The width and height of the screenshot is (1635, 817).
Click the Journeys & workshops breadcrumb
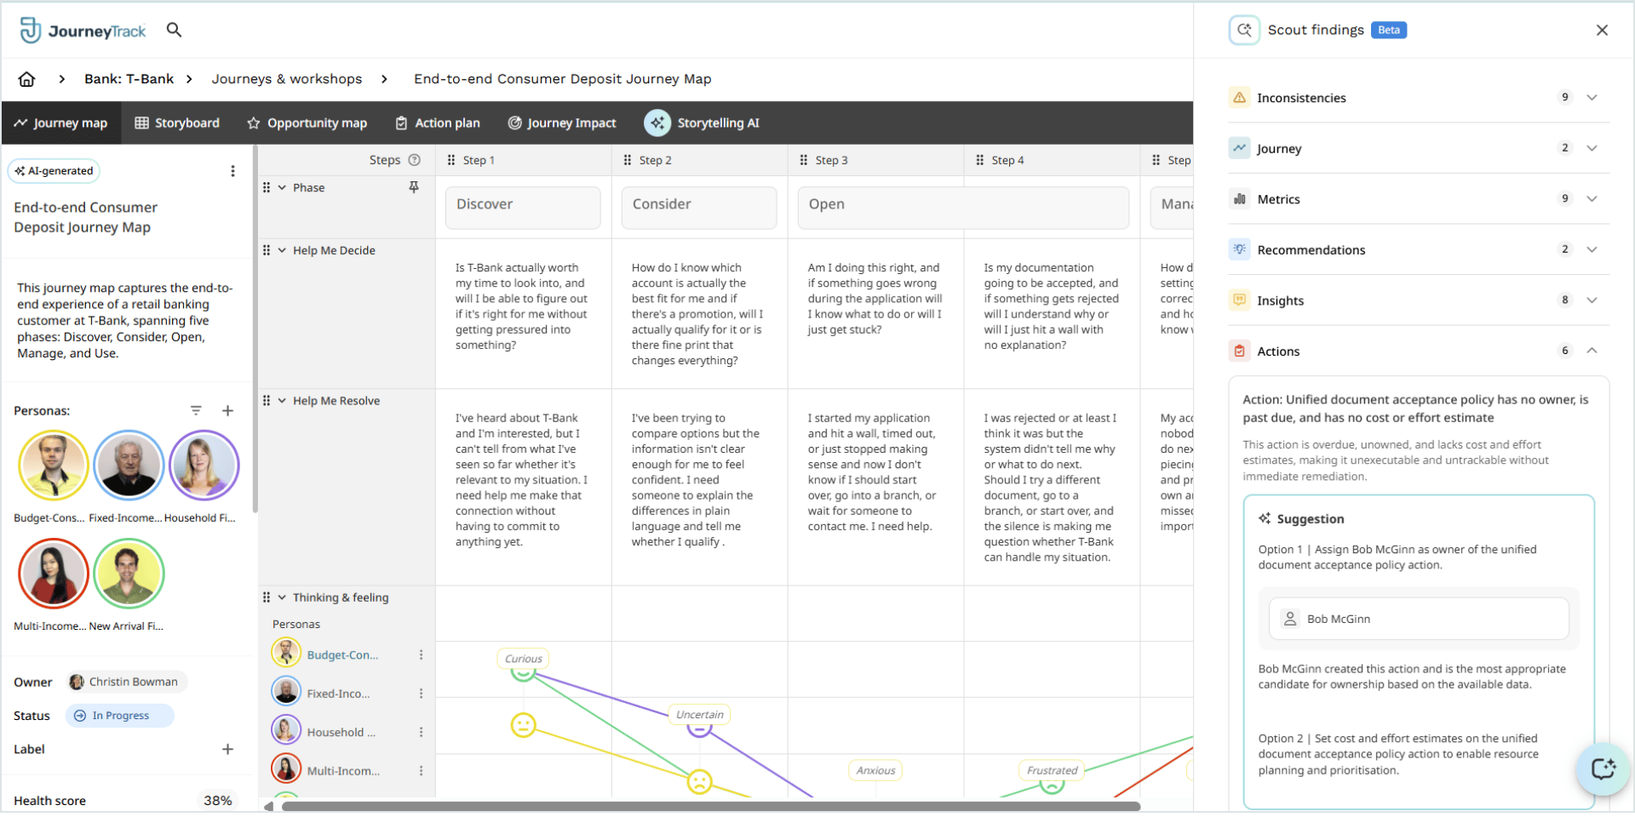287,79
